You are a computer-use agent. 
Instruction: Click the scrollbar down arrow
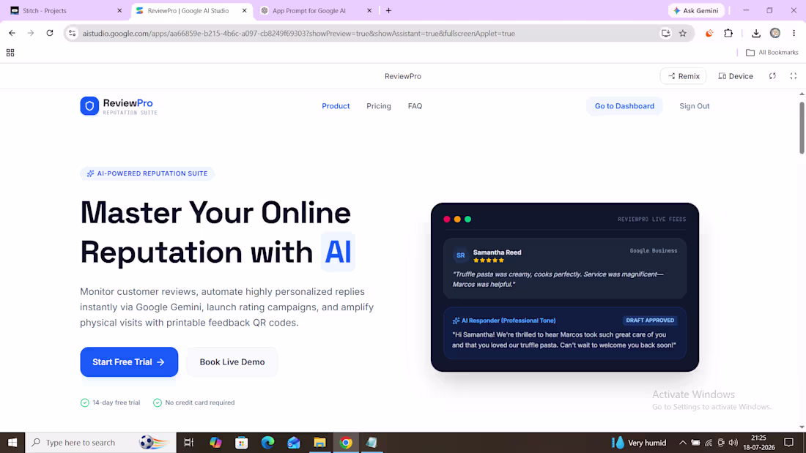[x=802, y=427]
